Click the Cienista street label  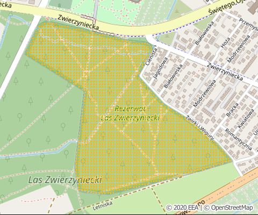(152, 56)
